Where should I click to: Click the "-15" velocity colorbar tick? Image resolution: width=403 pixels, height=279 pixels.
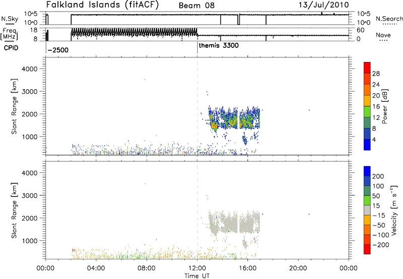[x=379, y=216]
